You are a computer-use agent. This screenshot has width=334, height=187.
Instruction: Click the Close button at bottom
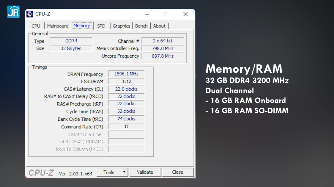[x=178, y=172]
